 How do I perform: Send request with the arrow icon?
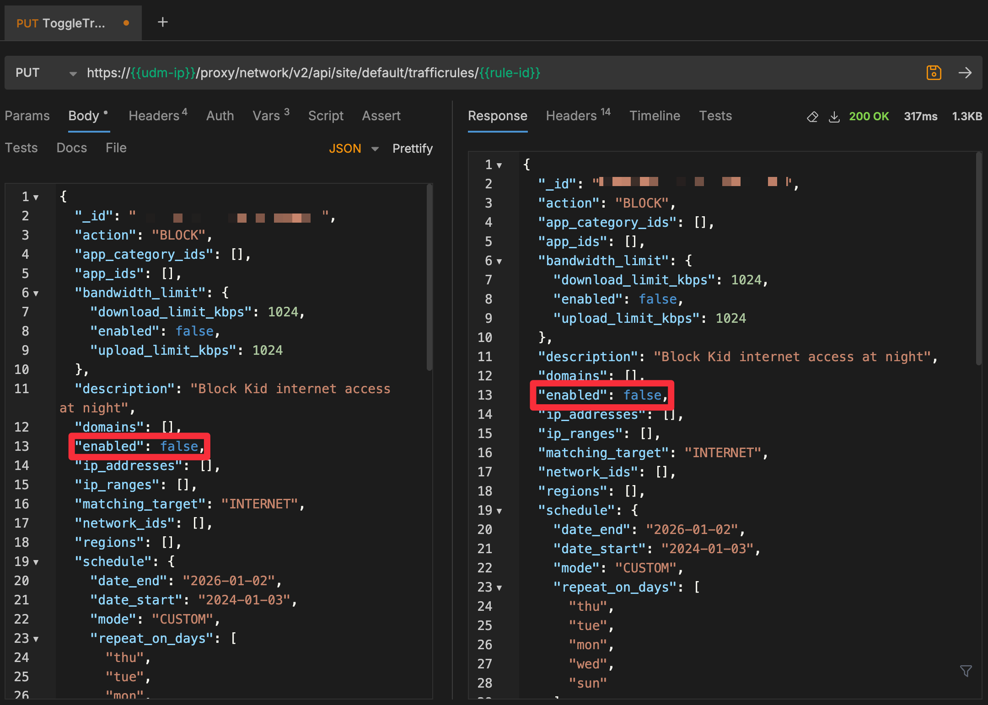(965, 73)
